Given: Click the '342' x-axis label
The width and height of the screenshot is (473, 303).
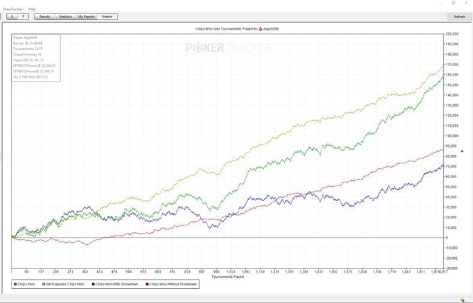Looking at the screenshot, I should 85,272.
